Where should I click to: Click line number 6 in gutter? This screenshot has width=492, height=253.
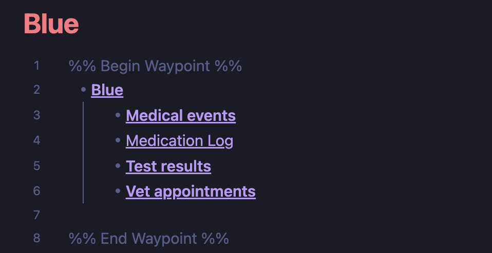pos(36,191)
